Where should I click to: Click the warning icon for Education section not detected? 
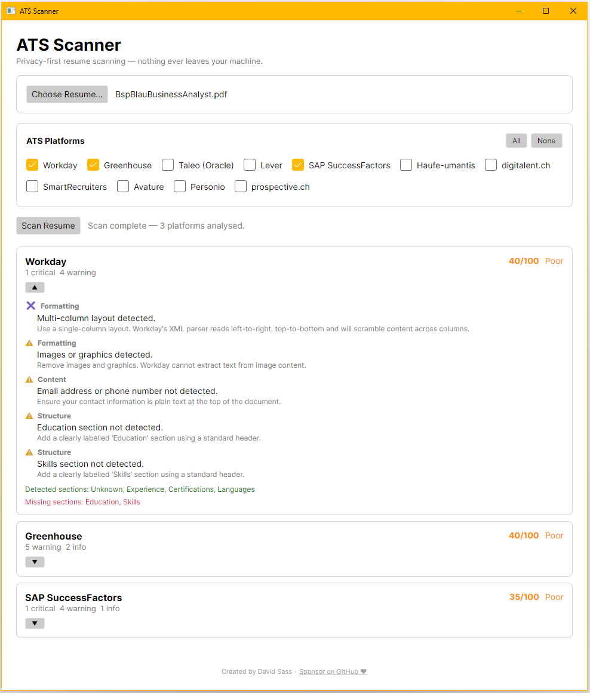pos(29,416)
